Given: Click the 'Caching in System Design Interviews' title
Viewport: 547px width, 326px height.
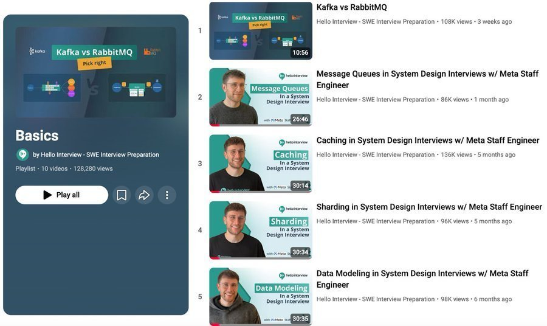Looking at the screenshot, I should [428, 140].
